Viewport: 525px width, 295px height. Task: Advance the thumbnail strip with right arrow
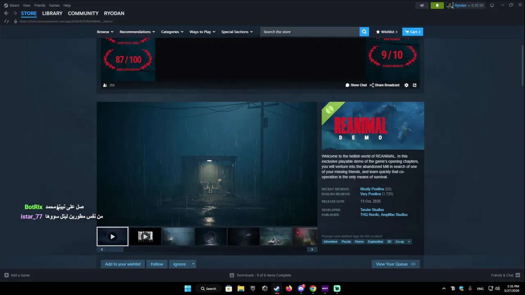click(312, 250)
